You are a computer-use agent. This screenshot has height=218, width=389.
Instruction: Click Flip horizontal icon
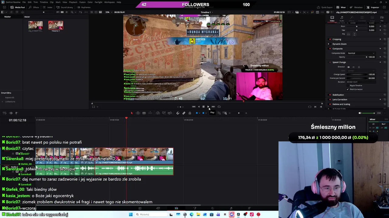[349, 34]
